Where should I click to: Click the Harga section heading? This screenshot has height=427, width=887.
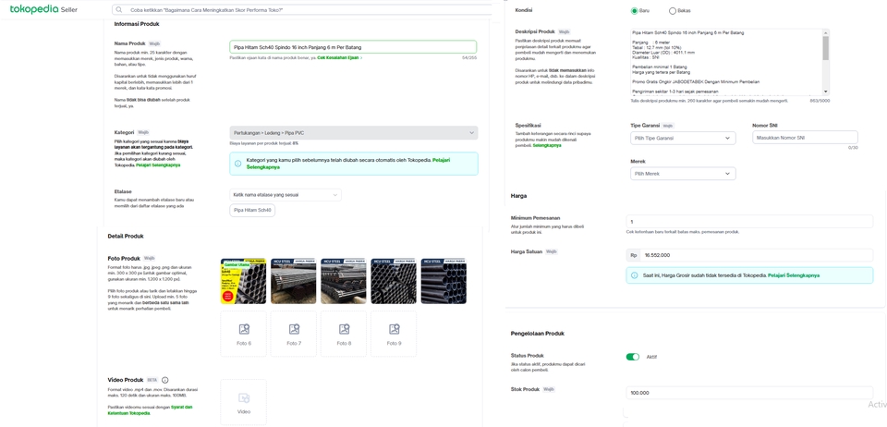(518, 196)
